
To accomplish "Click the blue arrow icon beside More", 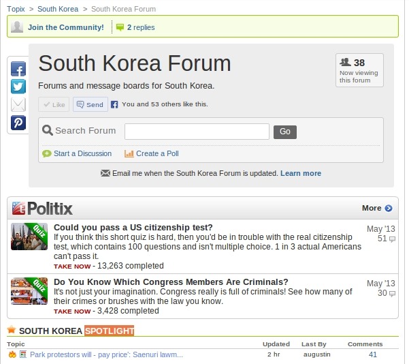I will (x=389, y=209).
